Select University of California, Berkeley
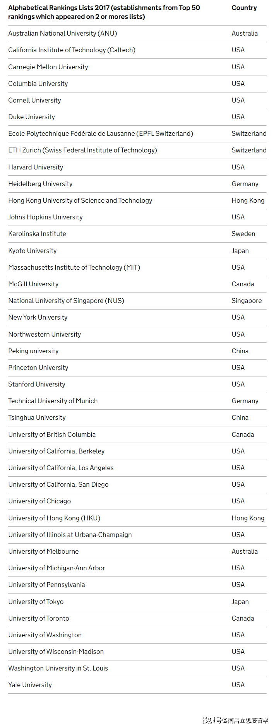 pyautogui.click(x=57, y=452)
